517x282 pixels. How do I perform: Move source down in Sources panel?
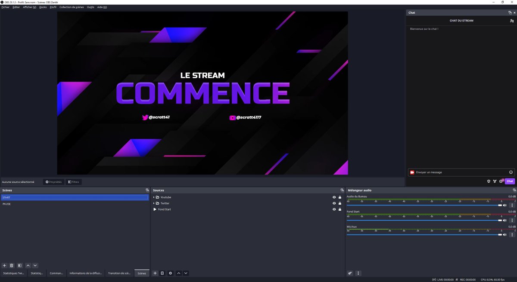coord(186,273)
